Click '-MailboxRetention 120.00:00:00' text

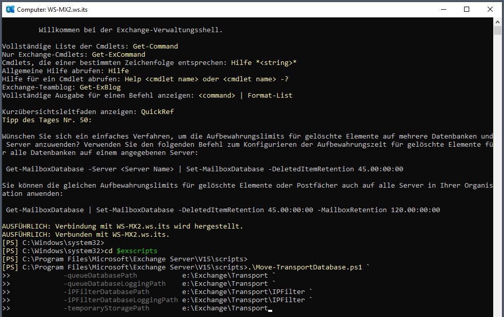pyautogui.click(x=379, y=210)
